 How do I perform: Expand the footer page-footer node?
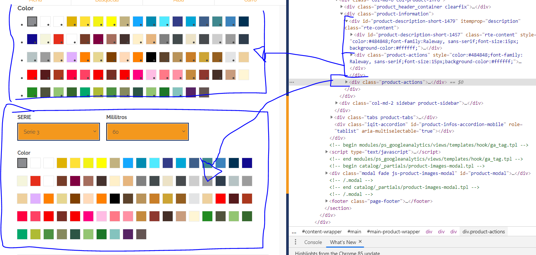tap(327, 201)
